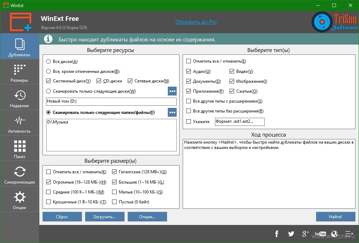Image resolution: width=359 pixels, height=243 pixels.
Task: Toggle the Приложения(P) type checkbox
Action: click(205, 91)
